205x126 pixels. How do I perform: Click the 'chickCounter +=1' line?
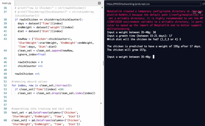point(30,66)
